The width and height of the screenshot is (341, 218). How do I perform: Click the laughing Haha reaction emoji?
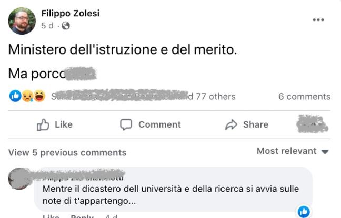tap(39, 96)
